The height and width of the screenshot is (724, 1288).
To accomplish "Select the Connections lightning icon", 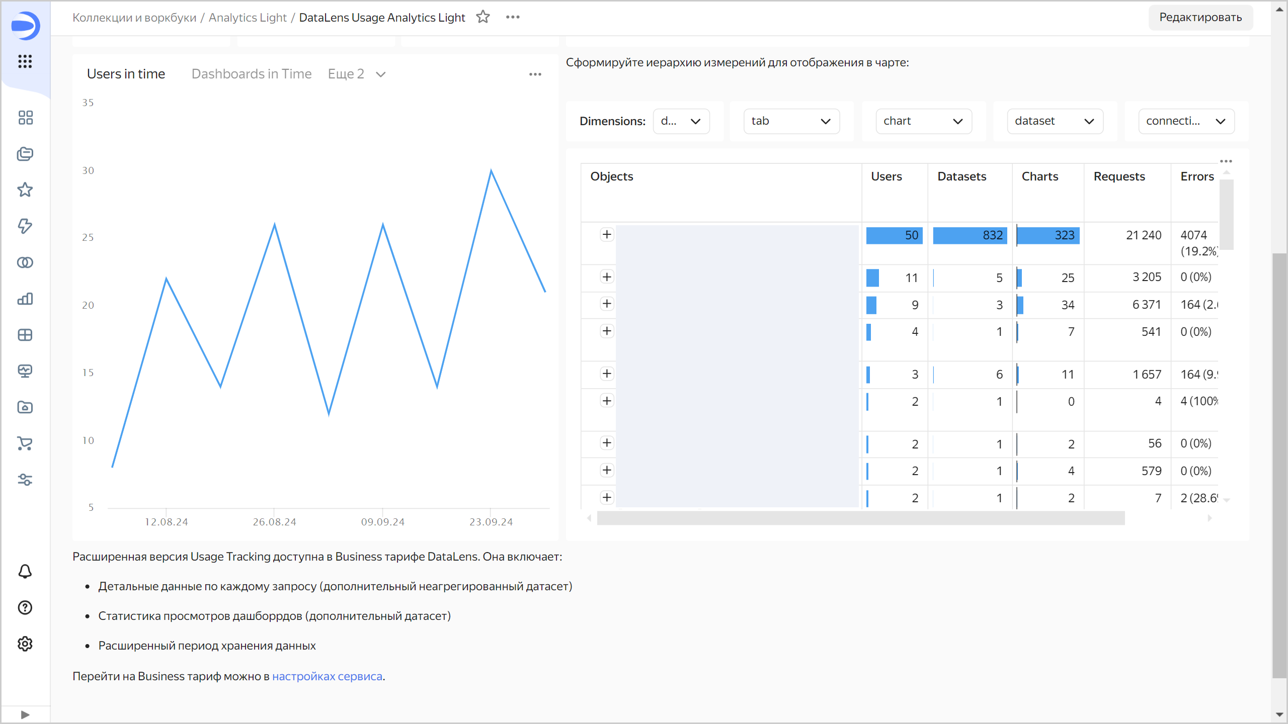I will click(25, 226).
